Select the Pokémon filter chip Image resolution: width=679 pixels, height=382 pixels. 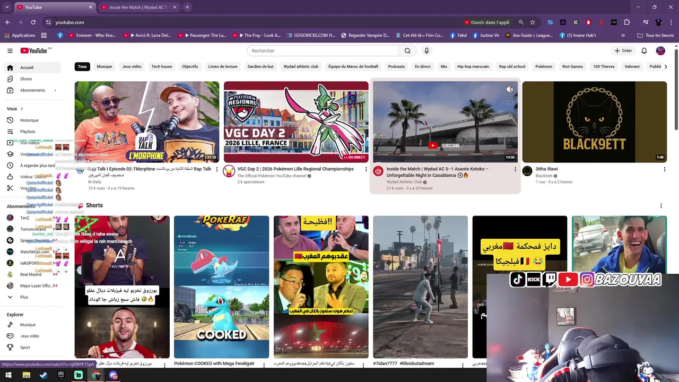(x=544, y=67)
